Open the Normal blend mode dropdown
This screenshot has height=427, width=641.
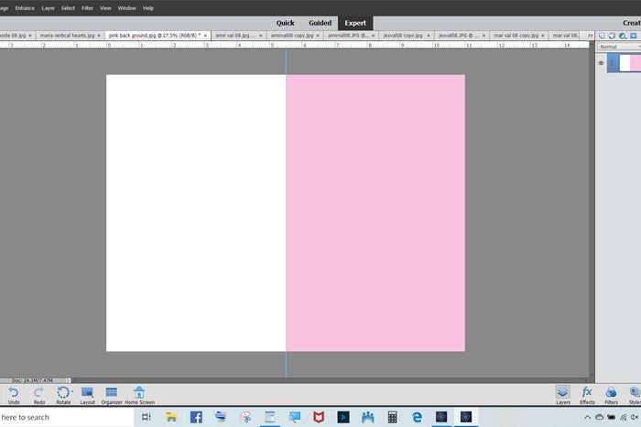618,47
